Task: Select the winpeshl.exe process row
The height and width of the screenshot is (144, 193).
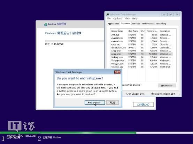Action: pos(141,67)
